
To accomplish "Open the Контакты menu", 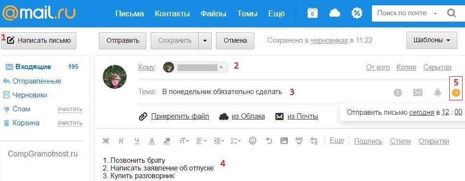I will 172,13.
